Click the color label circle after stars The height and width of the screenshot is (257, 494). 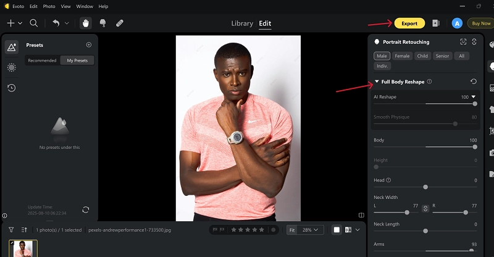click(273, 230)
